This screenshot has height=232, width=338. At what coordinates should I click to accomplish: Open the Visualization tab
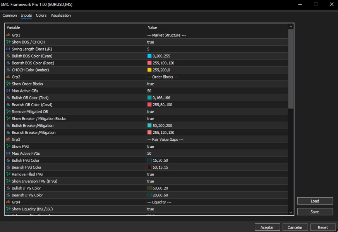[x=60, y=15]
